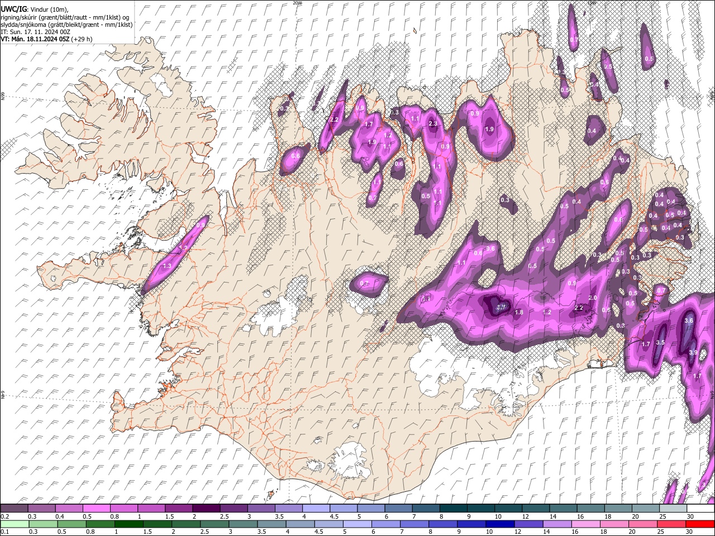Click the light pink swatch between 16 and 18, lower legend
Screen dimensions: 715x536
coord(586,524)
